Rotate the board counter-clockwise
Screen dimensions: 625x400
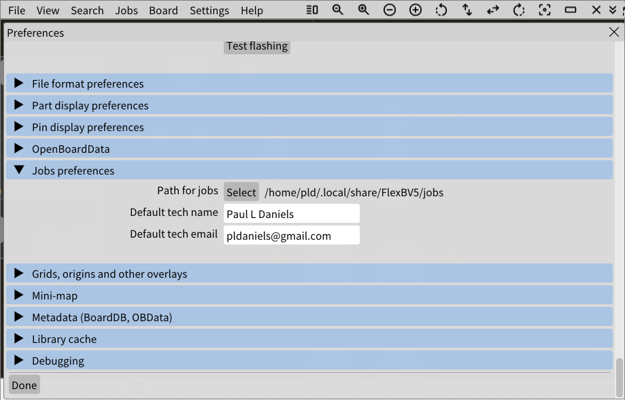441,10
